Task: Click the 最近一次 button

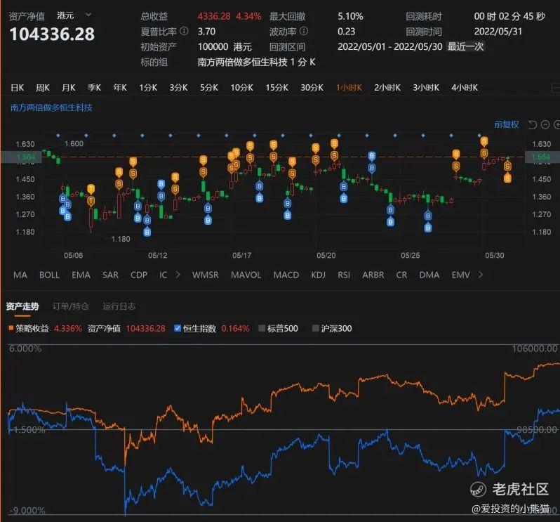Action: click(466, 46)
